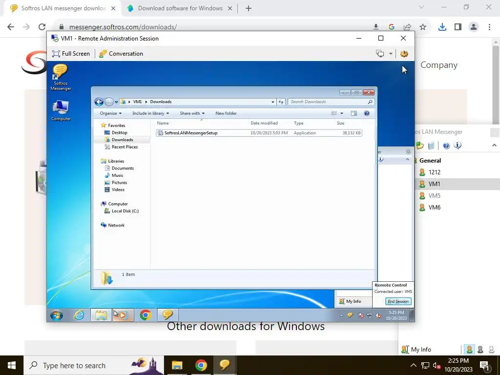Screen dimensions: 500x375
Task: Select user VM5 in messenger list
Action: (x=434, y=195)
